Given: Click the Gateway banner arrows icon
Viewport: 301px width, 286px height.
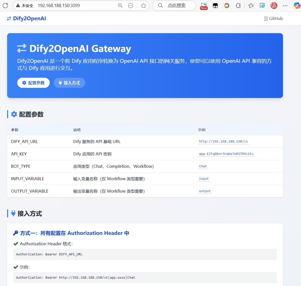Looking at the screenshot, I should [x=22, y=48].
